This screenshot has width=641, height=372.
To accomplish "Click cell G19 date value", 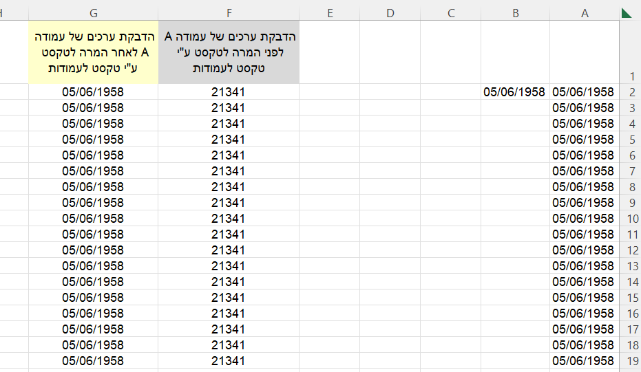I will 93,361.
